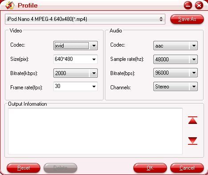This screenshot has height=175, width=208.
Task: Click the app logo icon in title bar
Action: pos(10,5)
